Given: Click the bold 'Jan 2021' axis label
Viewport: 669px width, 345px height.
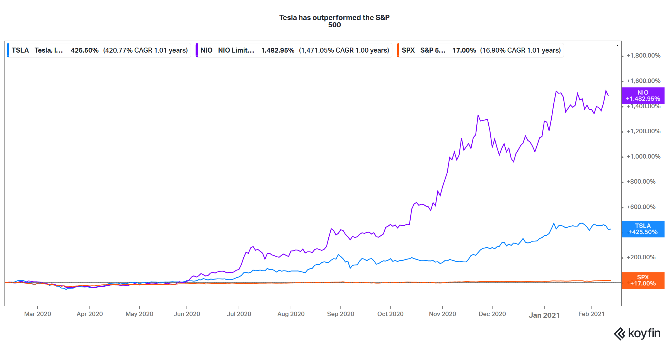Looking at the screenshot, I should coord(544,315).
